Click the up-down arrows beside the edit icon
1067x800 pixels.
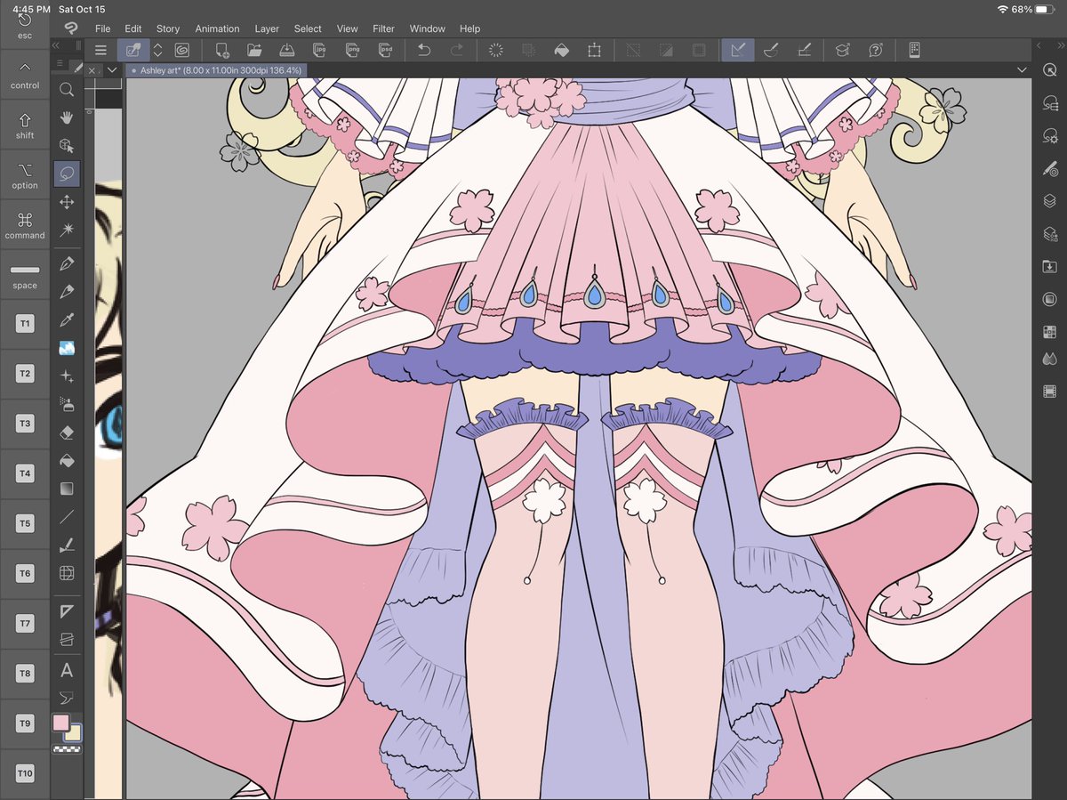tap(157, 51)
